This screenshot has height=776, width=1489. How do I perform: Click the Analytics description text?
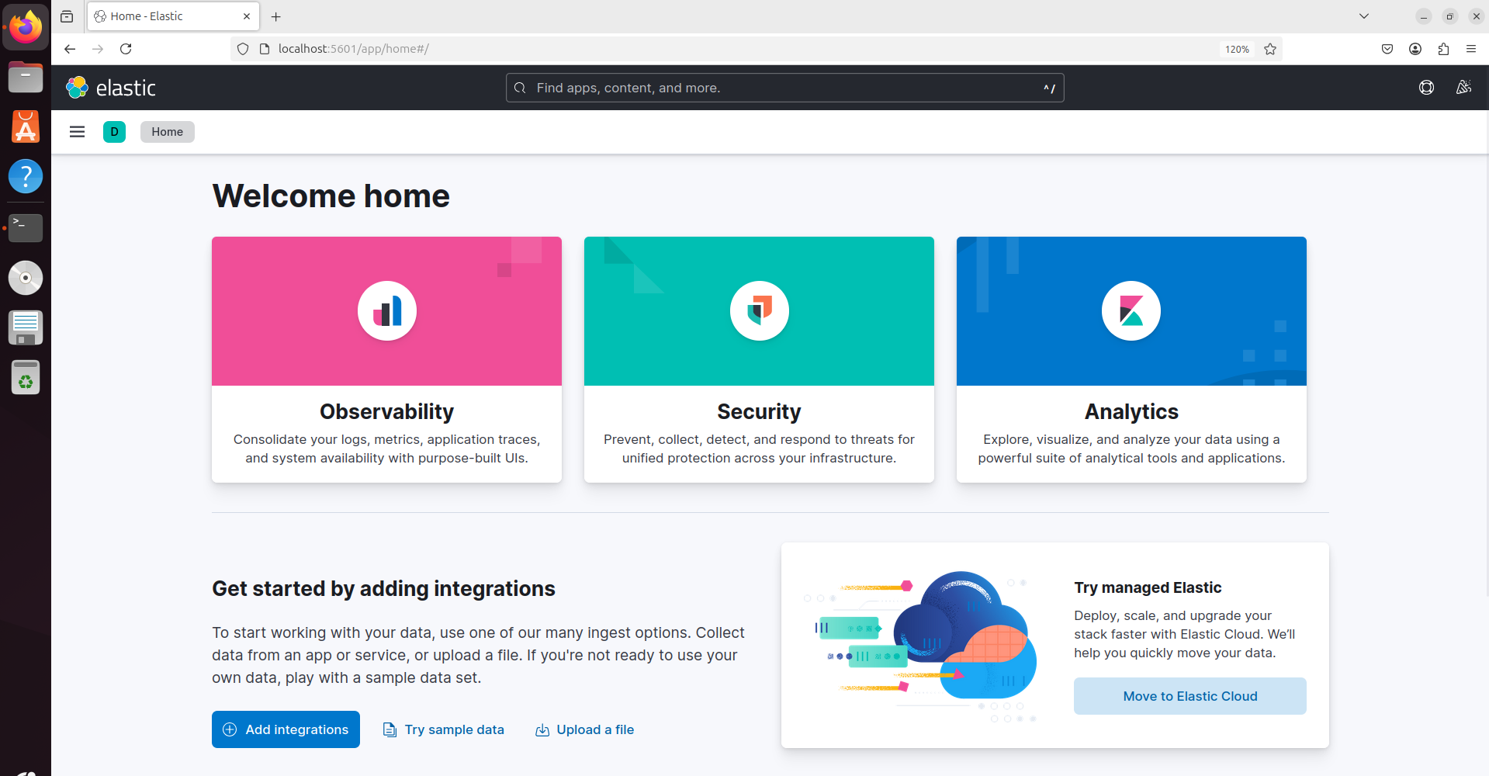[1131, 449]
